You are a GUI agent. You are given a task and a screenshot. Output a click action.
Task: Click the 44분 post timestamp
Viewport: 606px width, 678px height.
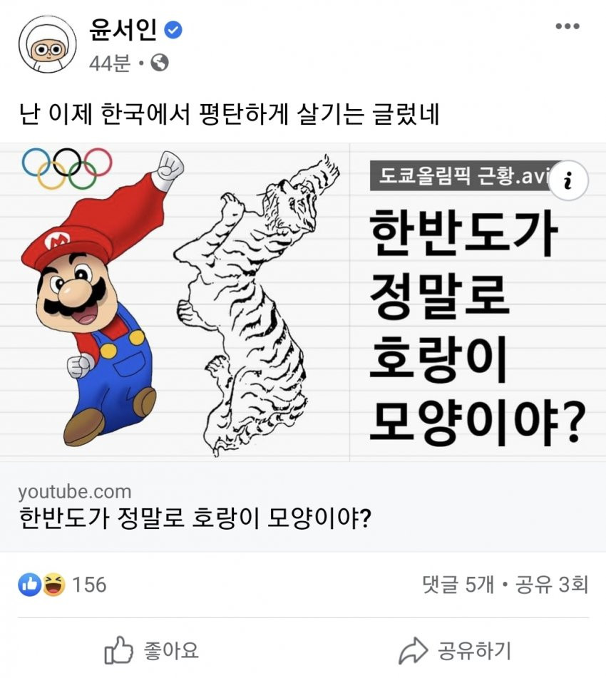tap(109, 63)
